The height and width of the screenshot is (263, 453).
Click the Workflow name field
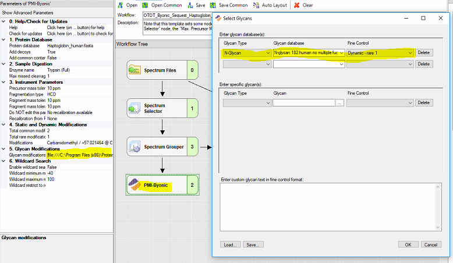pyautogui.click(x=178, y=15)
